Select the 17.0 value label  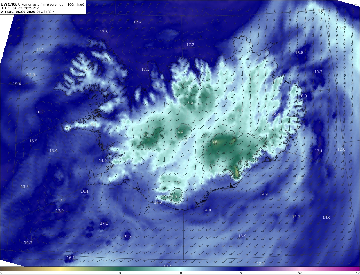point(60,211)
